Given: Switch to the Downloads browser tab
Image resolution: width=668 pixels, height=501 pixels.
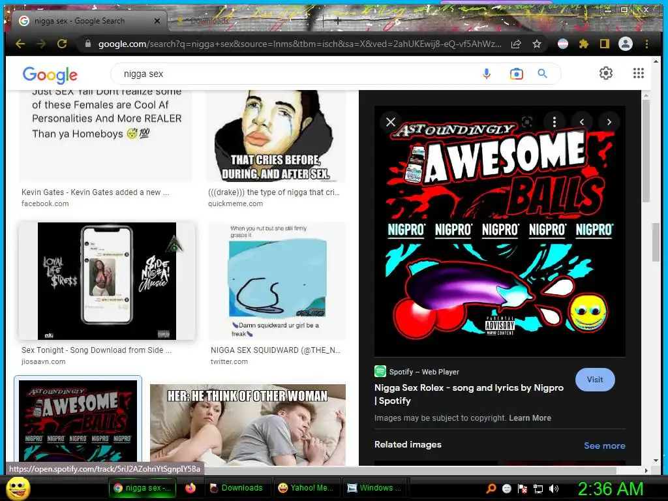Looking at the screenshot, I should click(x=209, y=20).
